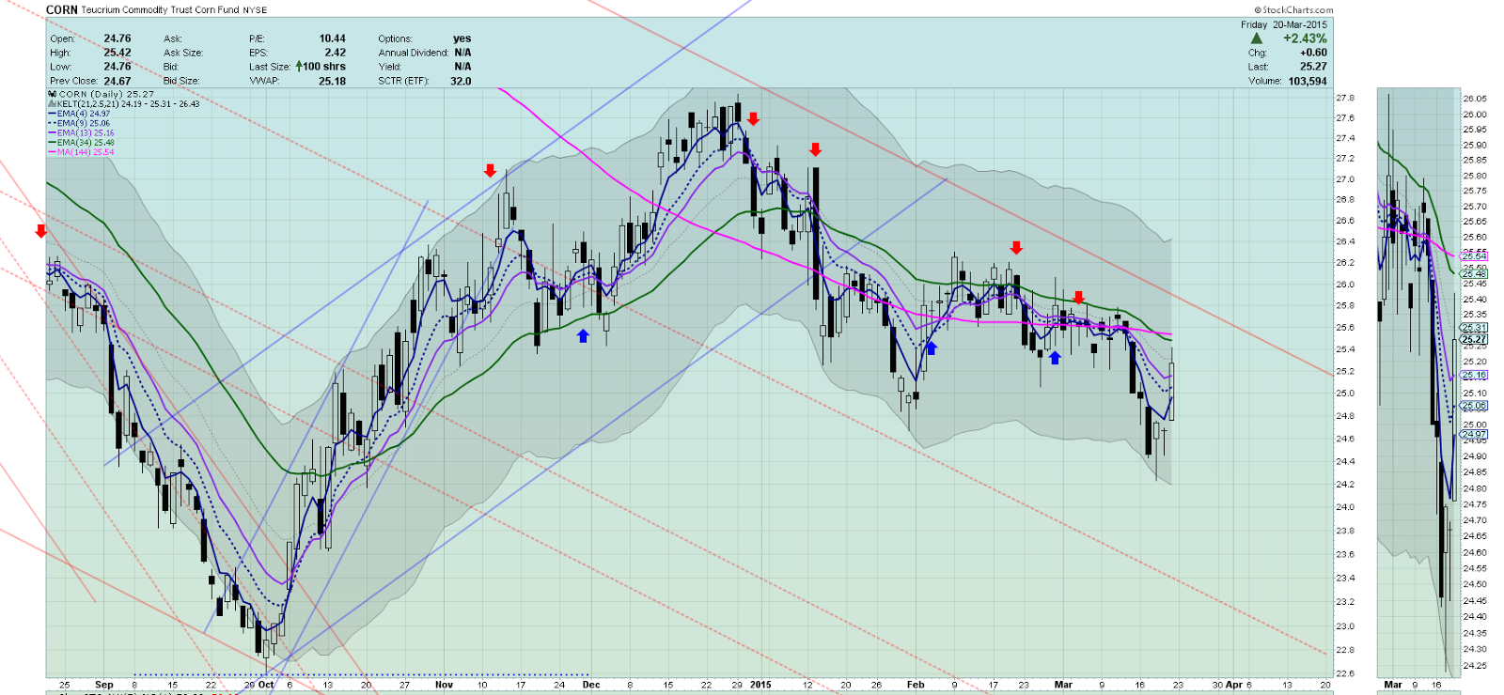Click the P/E value 10.44
Image resolution: width=1504 pixels, height=695 pixels.
(332, 39)
